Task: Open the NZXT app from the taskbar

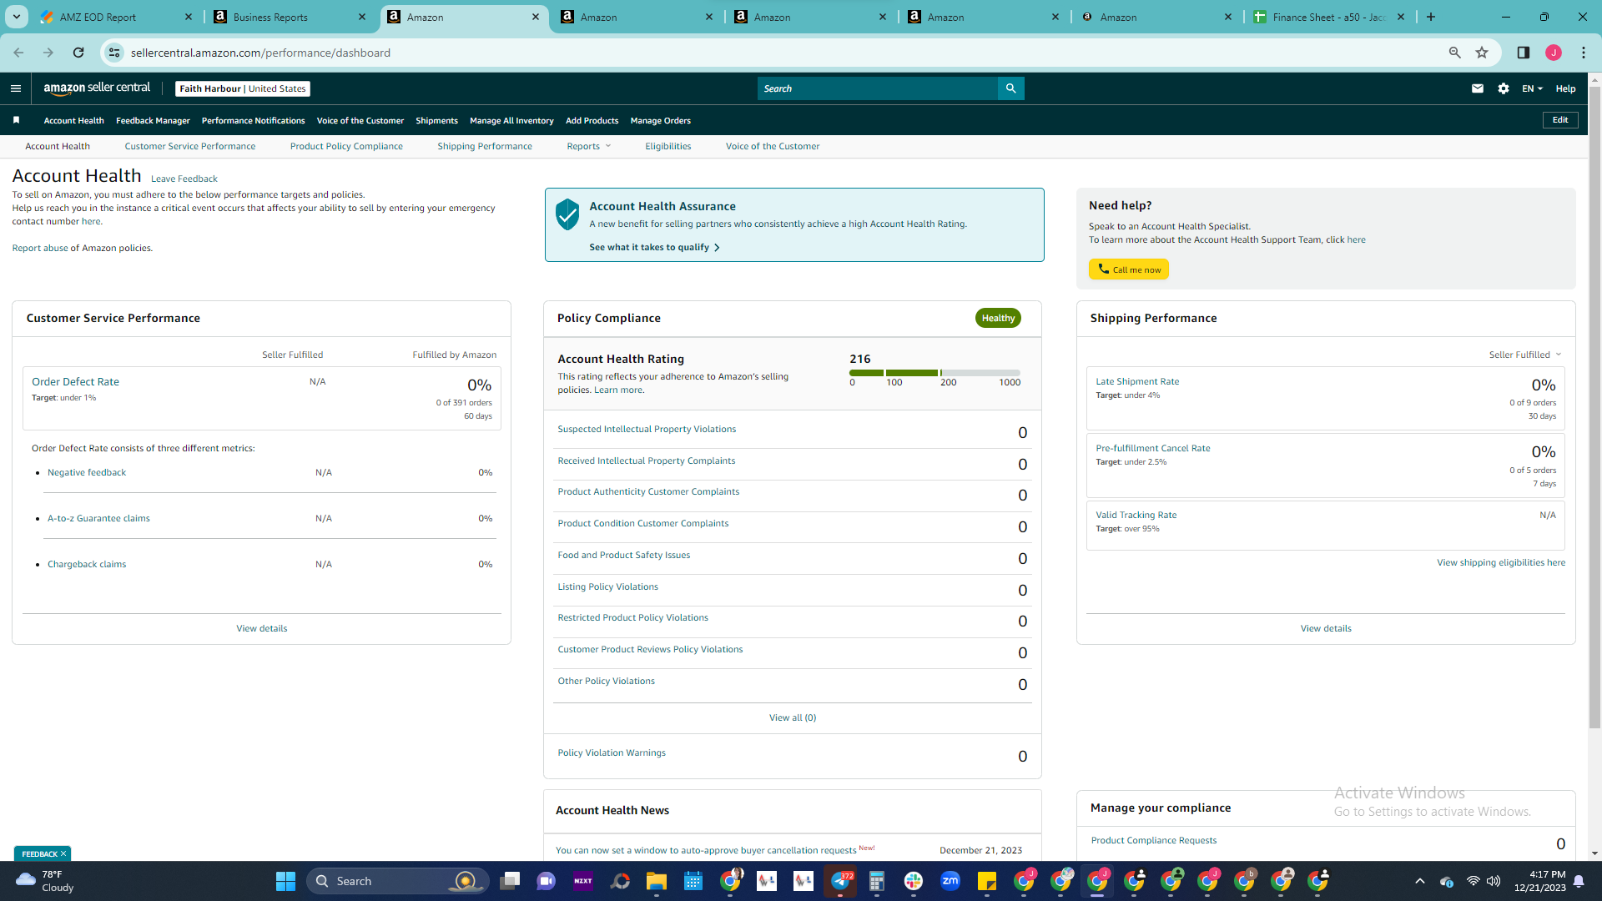Action: tap(583, 881)
